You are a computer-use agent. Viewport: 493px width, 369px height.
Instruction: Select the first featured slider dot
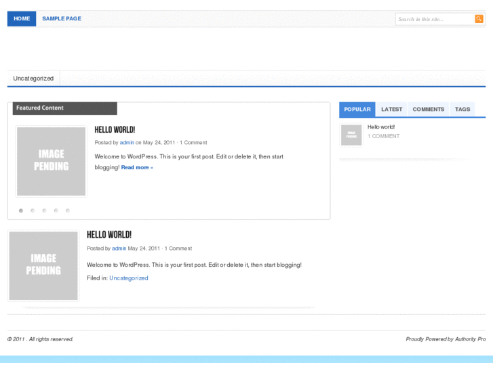pos(21,211)
